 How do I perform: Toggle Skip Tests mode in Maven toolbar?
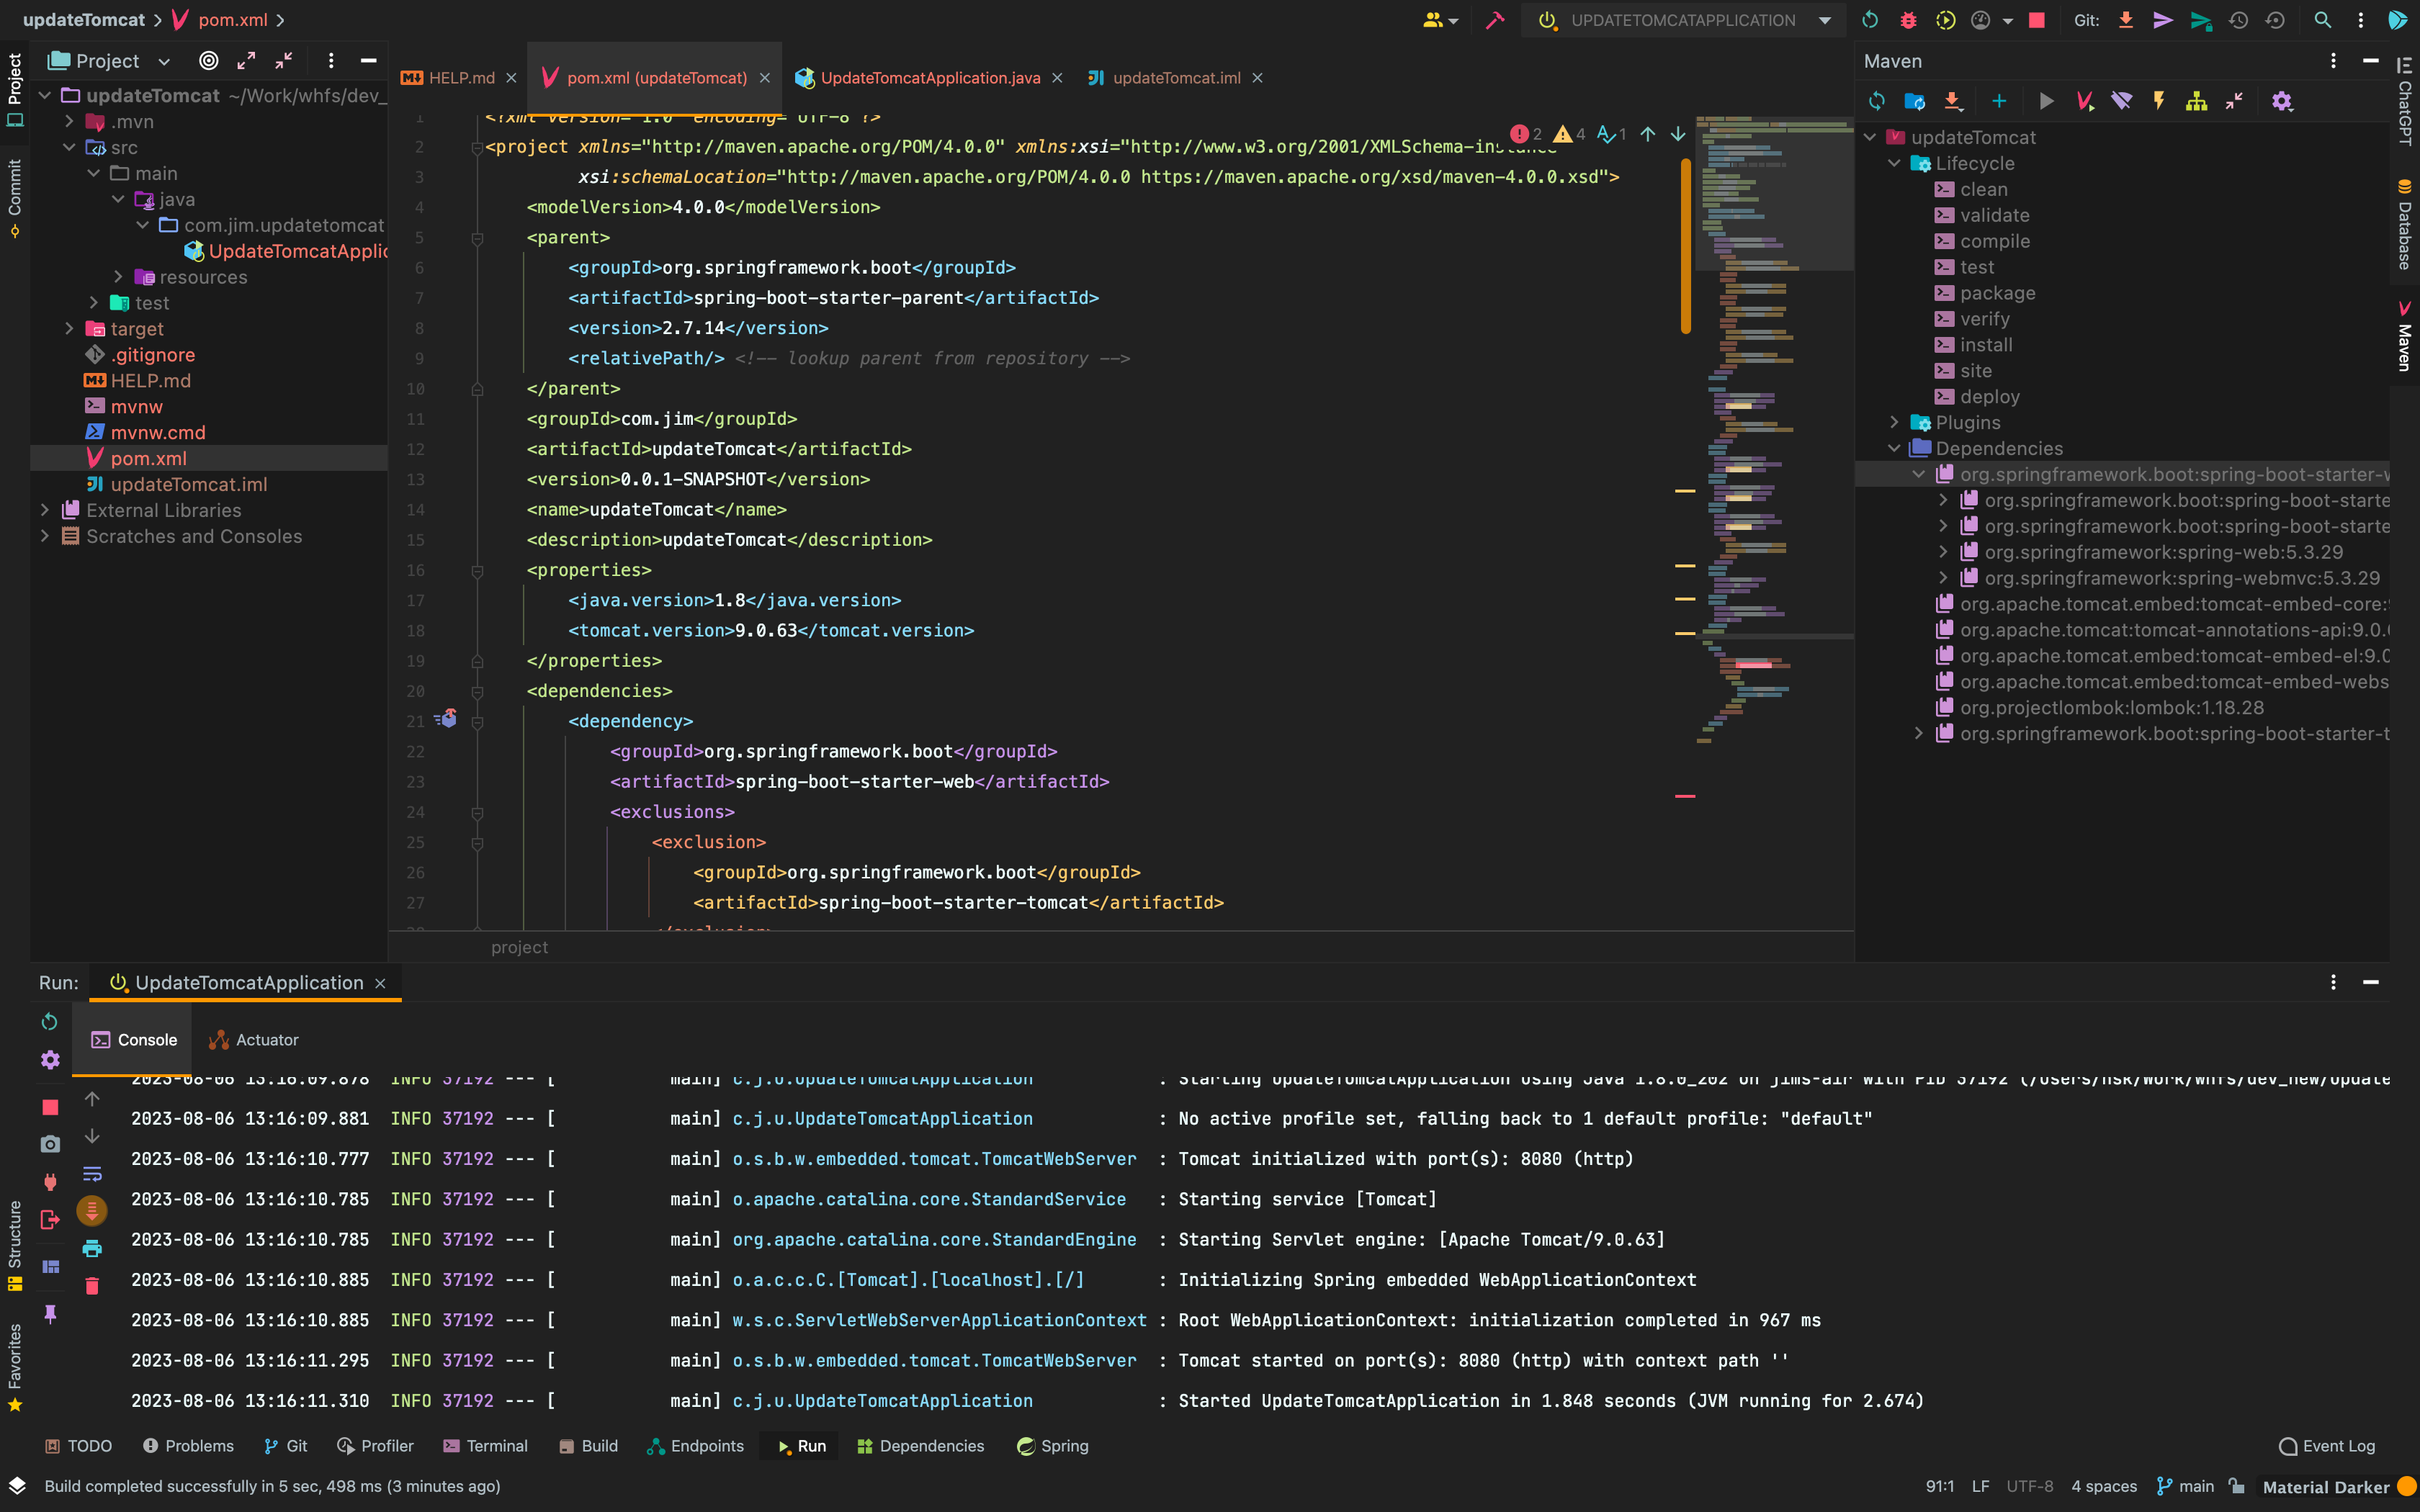(x=2122, y=101)
